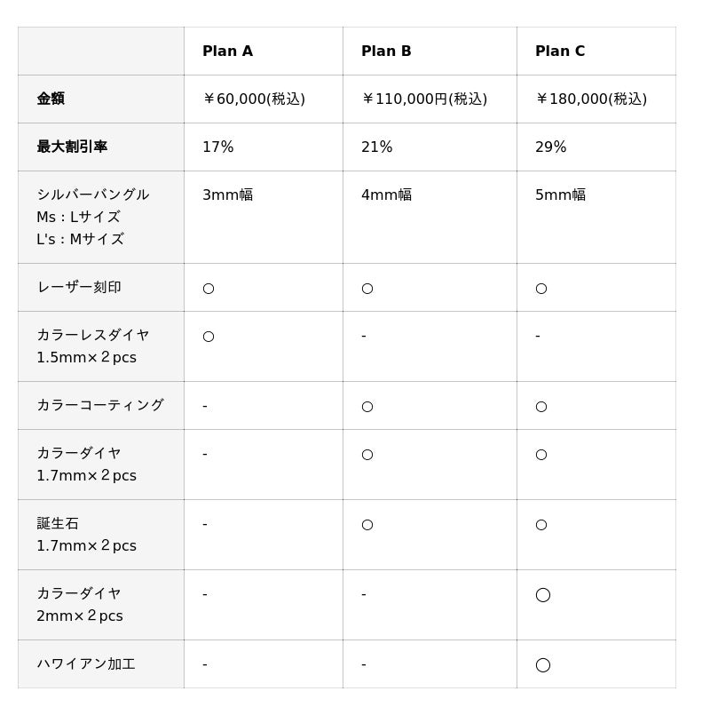The width and height of the screenshot is (710, 715).
Task: Click the ￥60,000(税込) price cell
Action: 254,99
